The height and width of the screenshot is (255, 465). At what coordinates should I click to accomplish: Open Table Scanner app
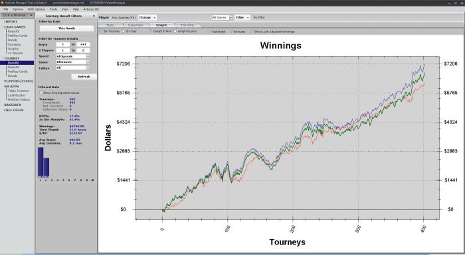(19, 91)
